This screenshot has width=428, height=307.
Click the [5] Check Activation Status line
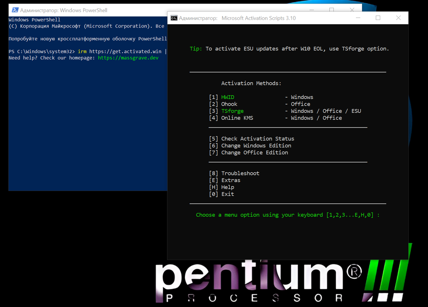251,139
